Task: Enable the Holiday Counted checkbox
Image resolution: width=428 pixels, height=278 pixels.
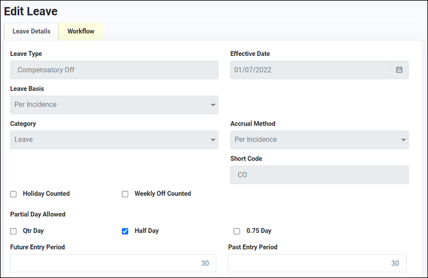Action: click(13, 194)
